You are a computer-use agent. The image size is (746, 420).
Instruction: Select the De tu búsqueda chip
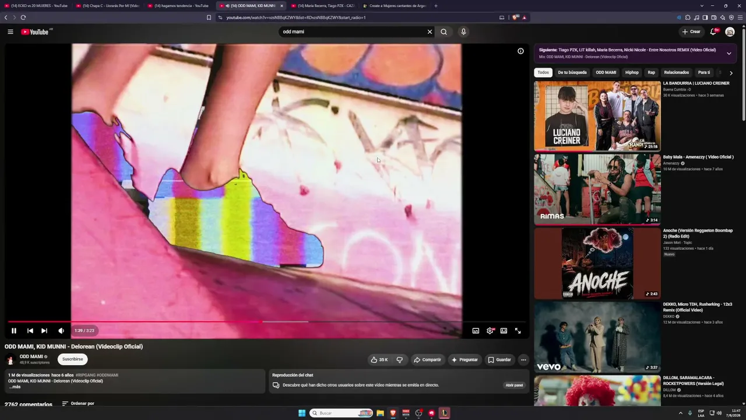[x=572, y=72]
